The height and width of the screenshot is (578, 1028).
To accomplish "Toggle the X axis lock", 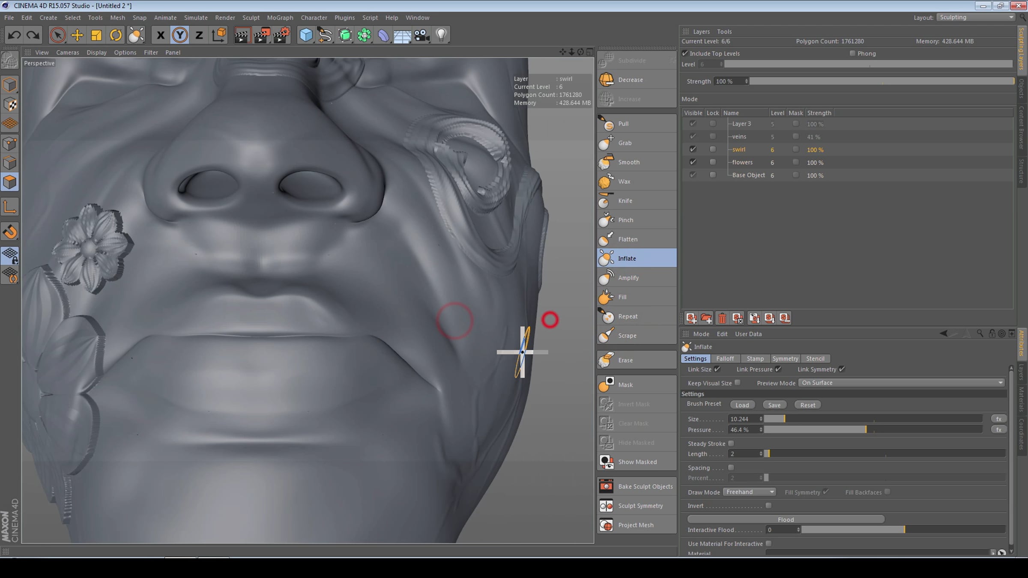I will coord(161,35).
